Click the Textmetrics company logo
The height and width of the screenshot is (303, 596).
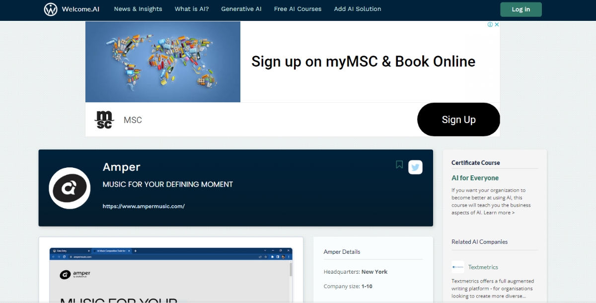[457, 267]
